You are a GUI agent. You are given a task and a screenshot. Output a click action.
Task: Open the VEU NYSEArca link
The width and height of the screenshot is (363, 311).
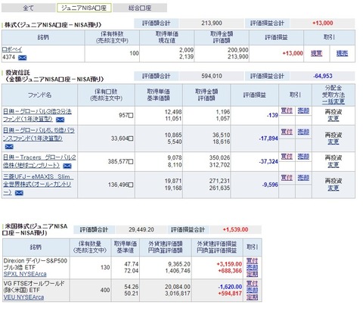pyautogui.click(x=23, y=297)
